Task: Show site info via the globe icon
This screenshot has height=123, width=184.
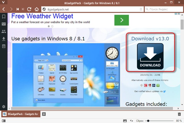Action: pyautogui.click(x=44, y=9)
